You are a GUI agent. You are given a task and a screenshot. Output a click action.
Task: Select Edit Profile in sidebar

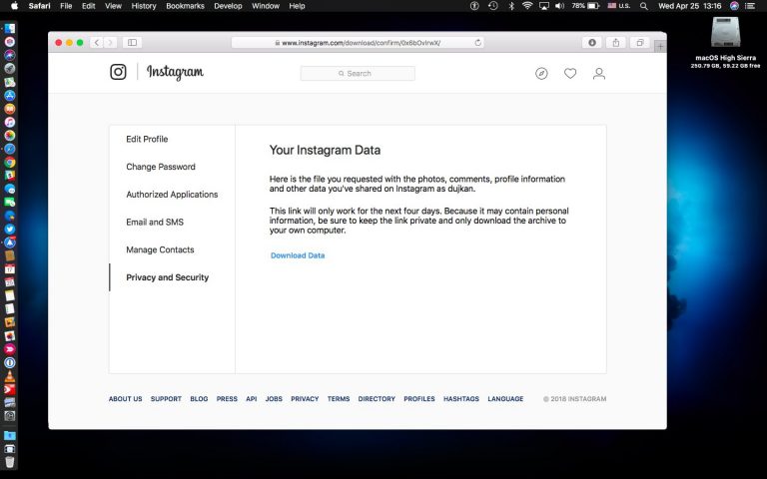click(x=147, y=139)
